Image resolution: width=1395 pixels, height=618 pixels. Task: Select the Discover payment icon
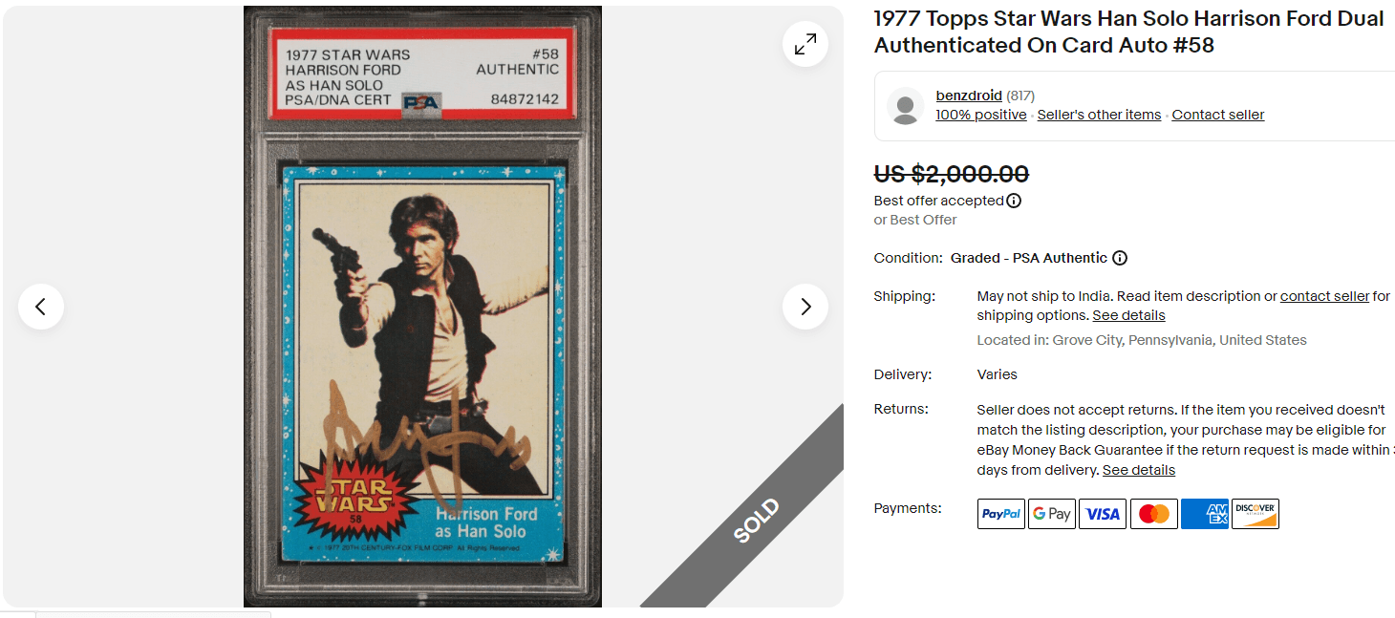point(1255,513)
